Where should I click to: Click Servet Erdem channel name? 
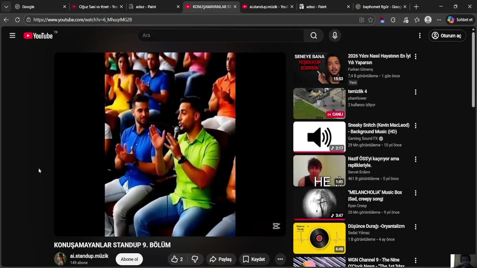click(x=359, y=172)
